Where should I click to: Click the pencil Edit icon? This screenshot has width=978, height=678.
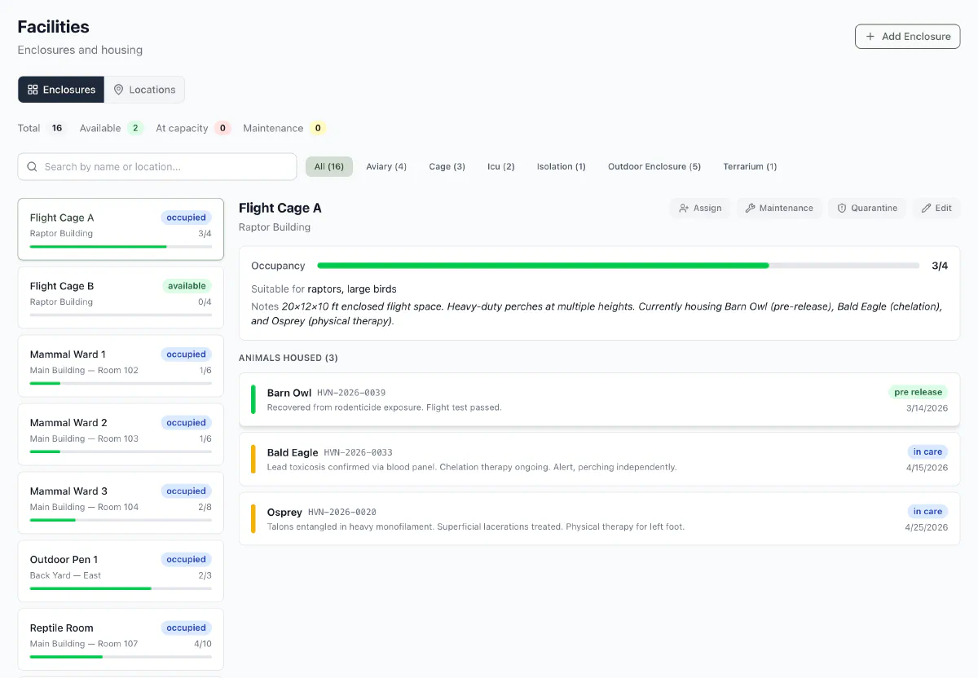click(926, 208)
